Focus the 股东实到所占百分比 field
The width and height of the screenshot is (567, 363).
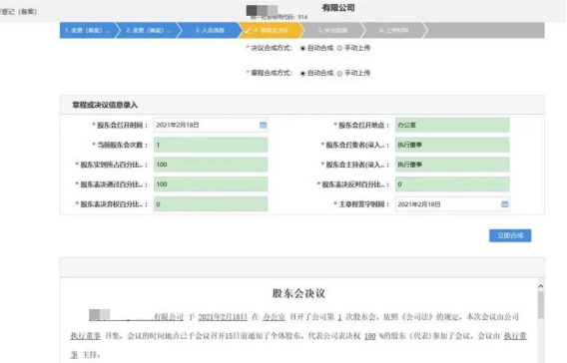(x=211, y=165)
